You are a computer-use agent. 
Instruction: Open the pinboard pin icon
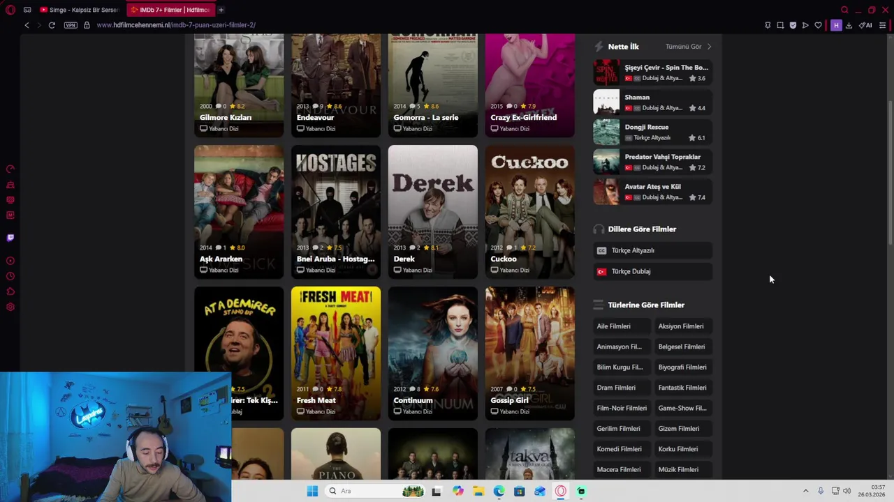pyautogui.click(x=768, y=25)
